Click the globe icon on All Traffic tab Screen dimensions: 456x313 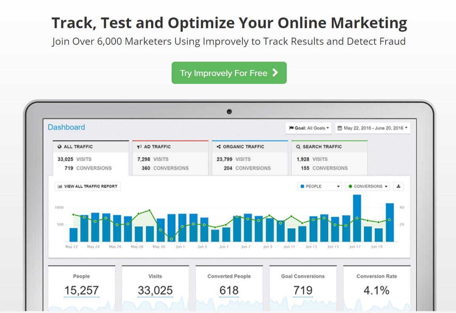[x=60, y=147]
